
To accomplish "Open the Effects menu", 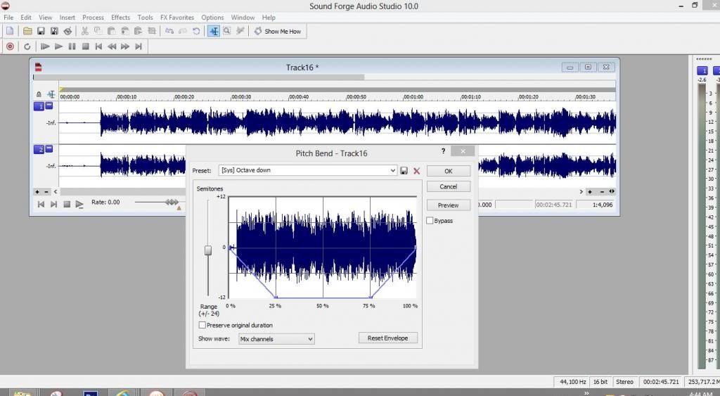I will tap(120, 18).
